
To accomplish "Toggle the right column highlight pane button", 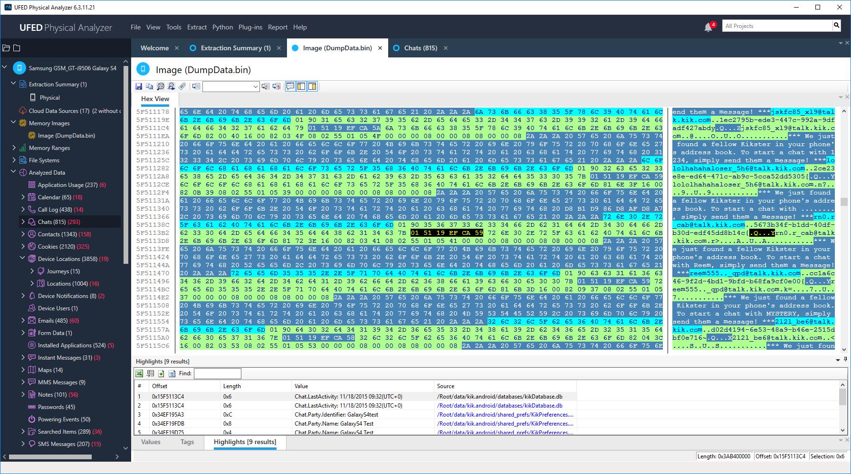I will pos(312,86).
